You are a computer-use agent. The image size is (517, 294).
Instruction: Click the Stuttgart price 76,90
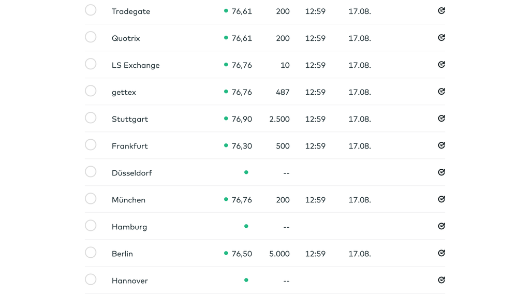(x=242, y=119)
